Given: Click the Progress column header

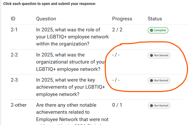Looking at the screenshot, I should click(x=122, y=19).
